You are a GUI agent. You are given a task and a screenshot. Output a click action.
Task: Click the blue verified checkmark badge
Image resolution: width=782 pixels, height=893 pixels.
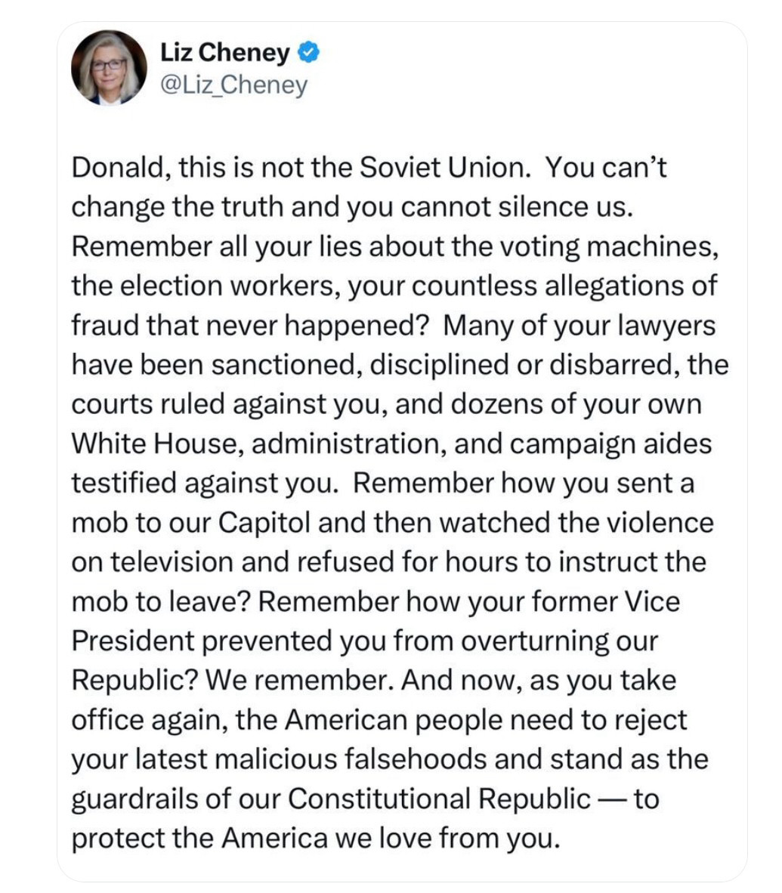point(309,52)
